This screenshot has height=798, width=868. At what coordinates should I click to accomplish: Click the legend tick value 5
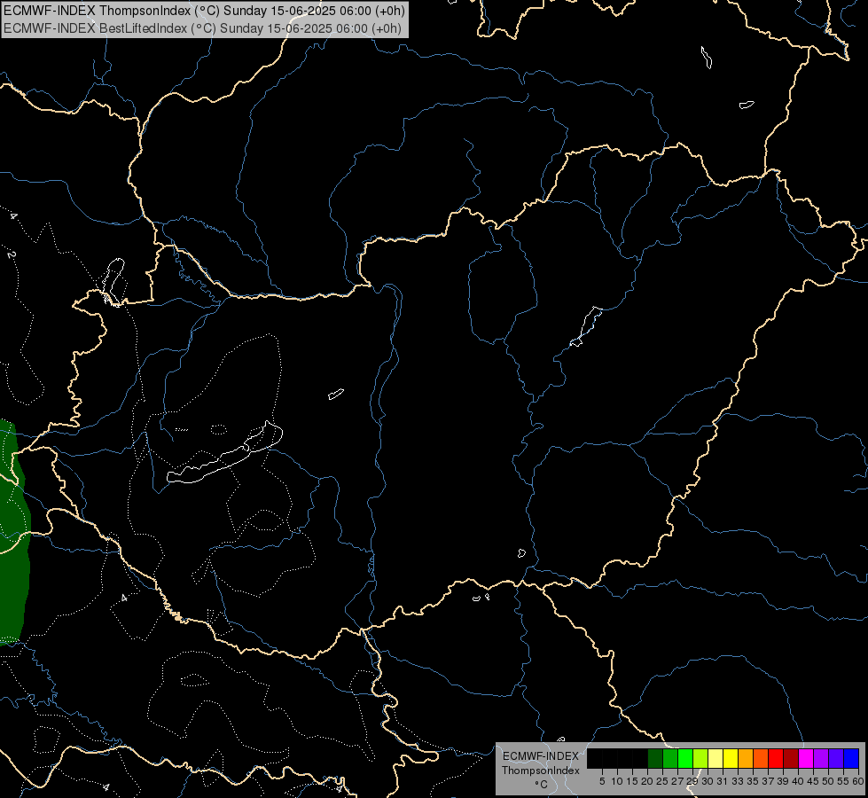pyautogui.click(x=602, y=781)
